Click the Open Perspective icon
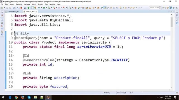Screen dimensions: 179x100 pos(163,8)
